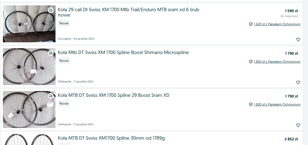Image resolution: width=308 pixels, height=145 pixels.
Task: Open Shimano Microspline listing photo thumbnail
Action: 29,67
